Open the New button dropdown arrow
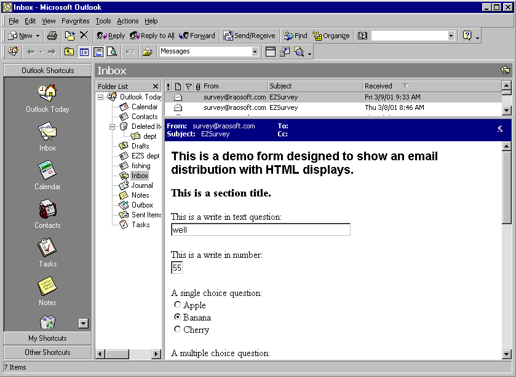The height and width of the screenshot is (377, 516). point(38,36)
